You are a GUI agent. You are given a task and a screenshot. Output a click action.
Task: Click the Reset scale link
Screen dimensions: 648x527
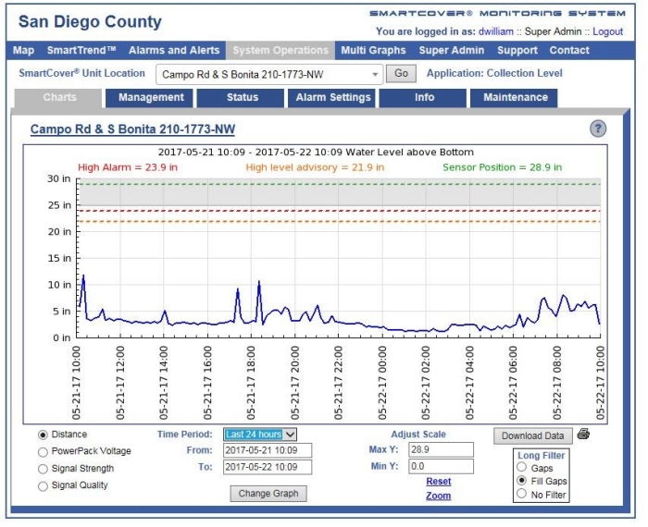tap(438, 482)
